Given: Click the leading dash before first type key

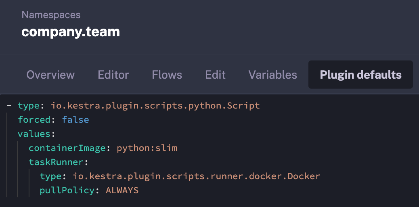Looking at the screenshot, I should 9,106.
